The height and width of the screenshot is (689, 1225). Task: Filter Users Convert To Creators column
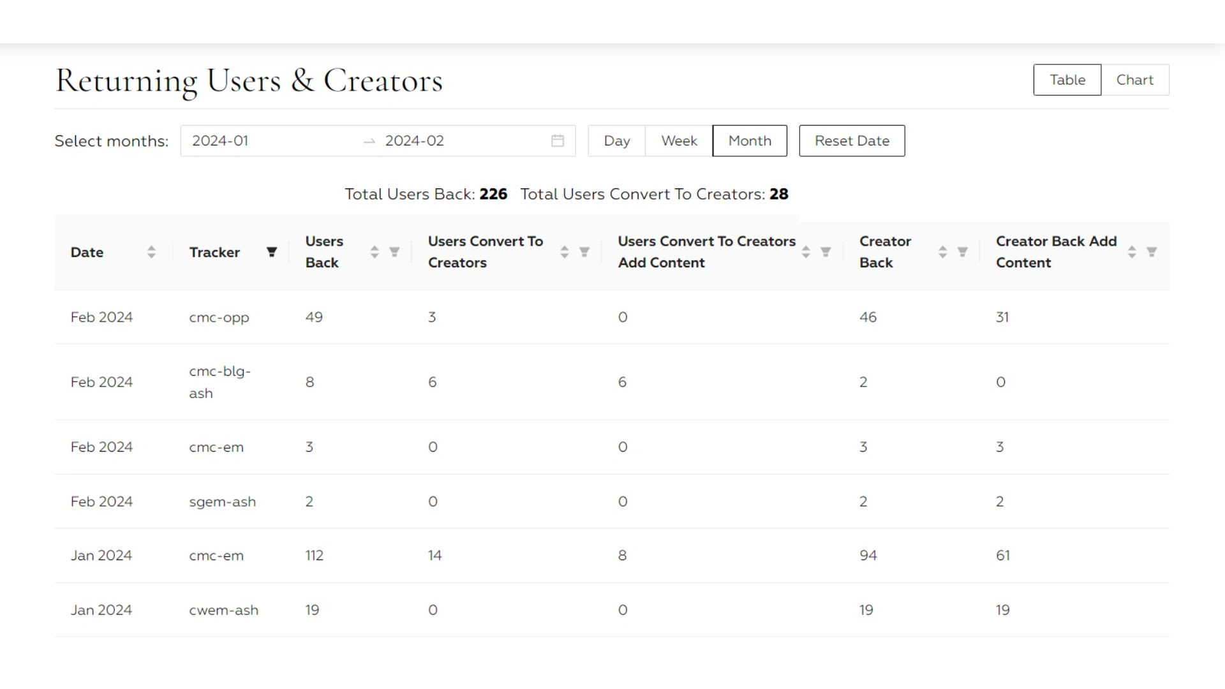584,252
